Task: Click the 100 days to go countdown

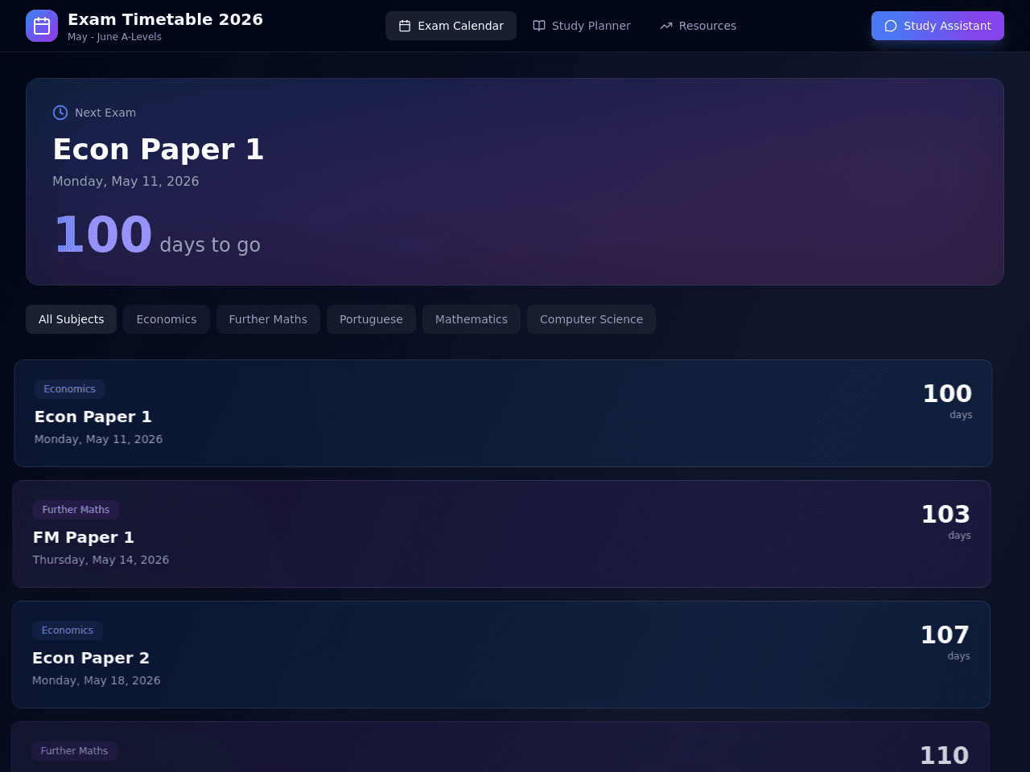Action: click(x=157, y=235)
